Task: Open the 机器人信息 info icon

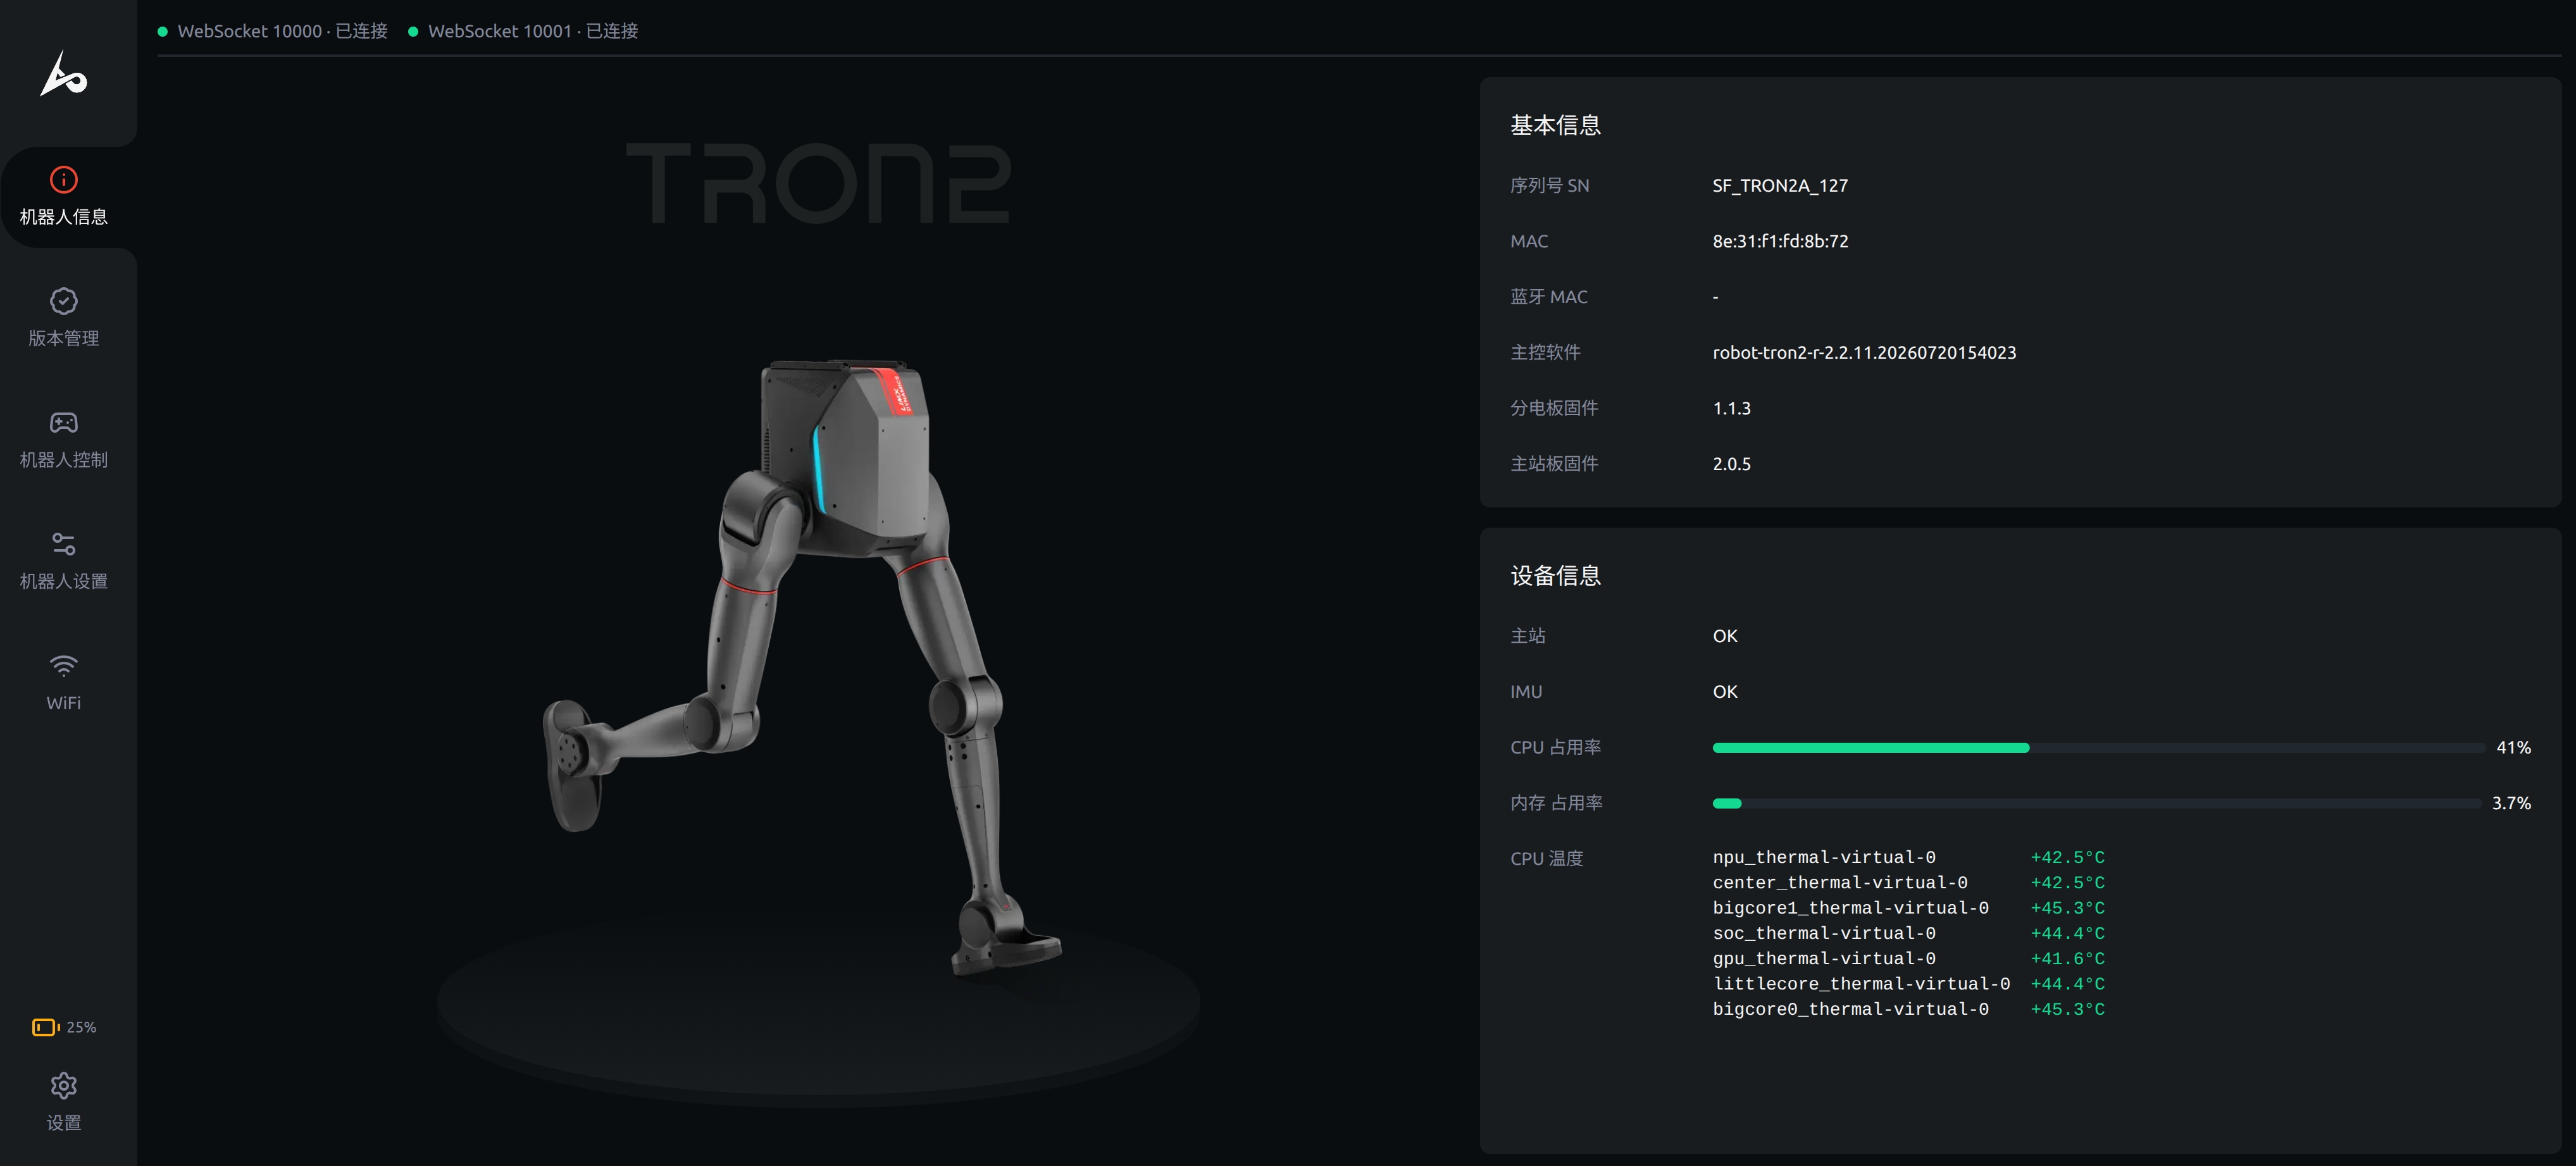Action: 64,180
